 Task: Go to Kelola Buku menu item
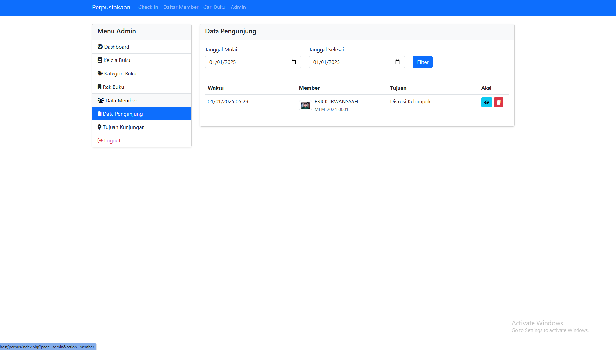pyautogui.click(x=142, y=60)
